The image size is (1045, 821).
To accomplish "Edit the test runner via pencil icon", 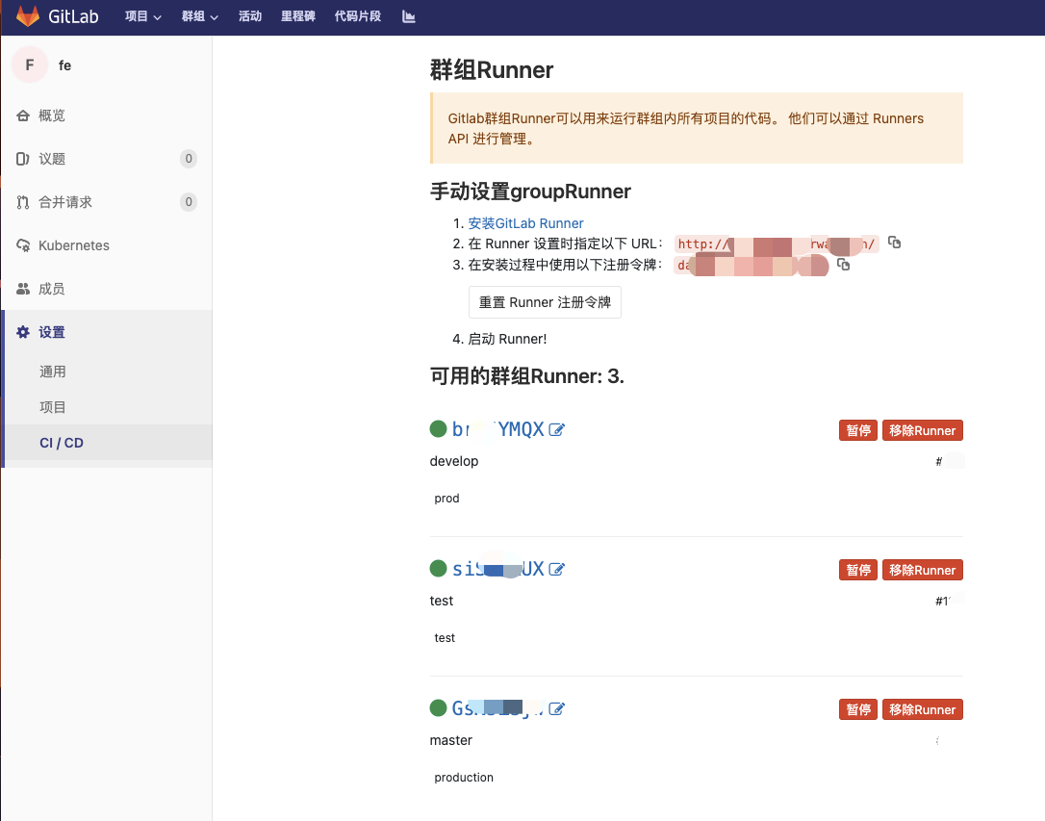I will click(556, 569).
